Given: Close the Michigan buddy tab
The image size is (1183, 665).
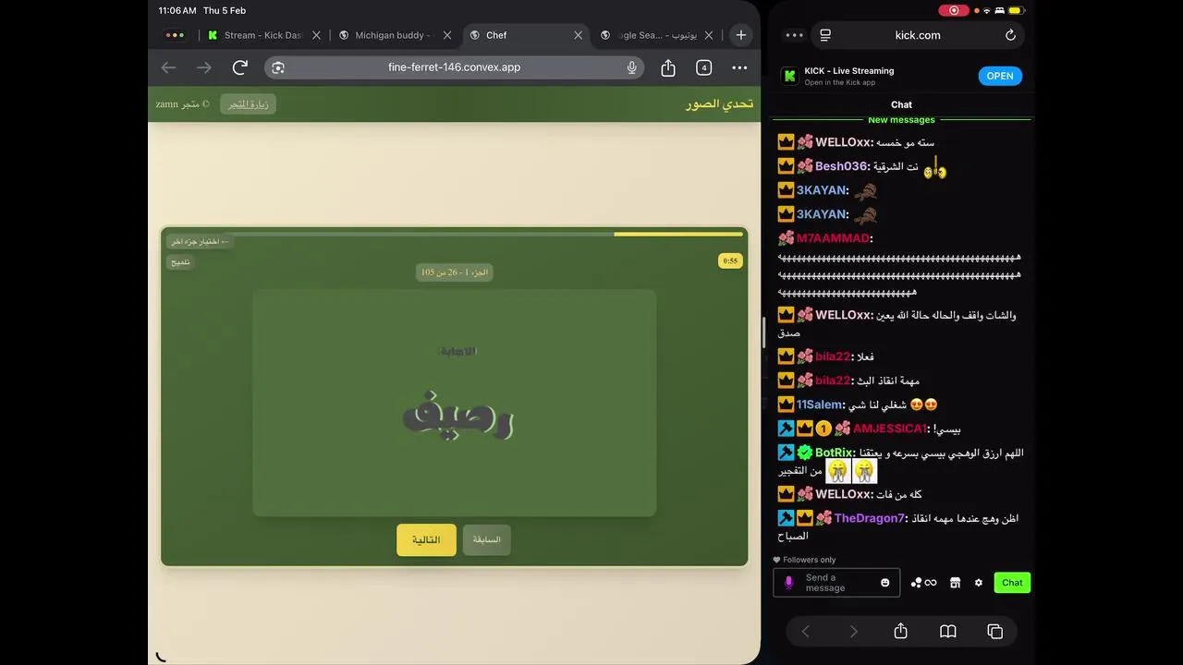Looking at the screenshot, I should pos(447,35).
